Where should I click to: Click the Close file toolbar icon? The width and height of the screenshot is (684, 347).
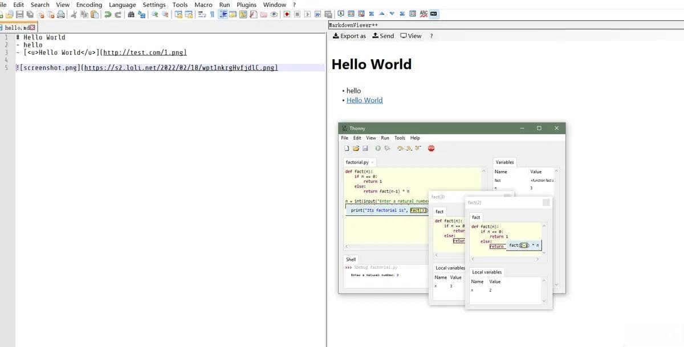point(40,14)
